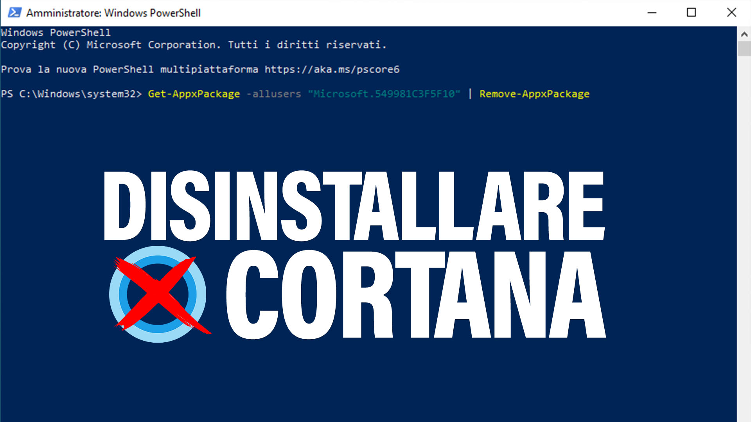Click the Copyright Microsoft Corporation line
The height and width of the screenshot is (422, 751).
coord(193,45)
